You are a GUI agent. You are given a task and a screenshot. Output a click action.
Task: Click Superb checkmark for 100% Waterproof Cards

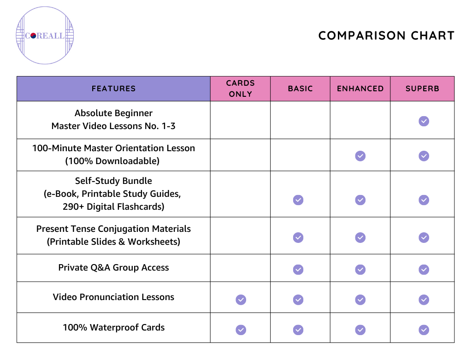click(424, 330)
